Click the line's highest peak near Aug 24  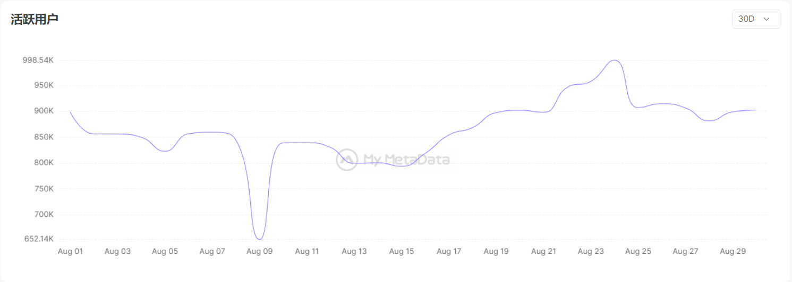[x=615, y=60]
